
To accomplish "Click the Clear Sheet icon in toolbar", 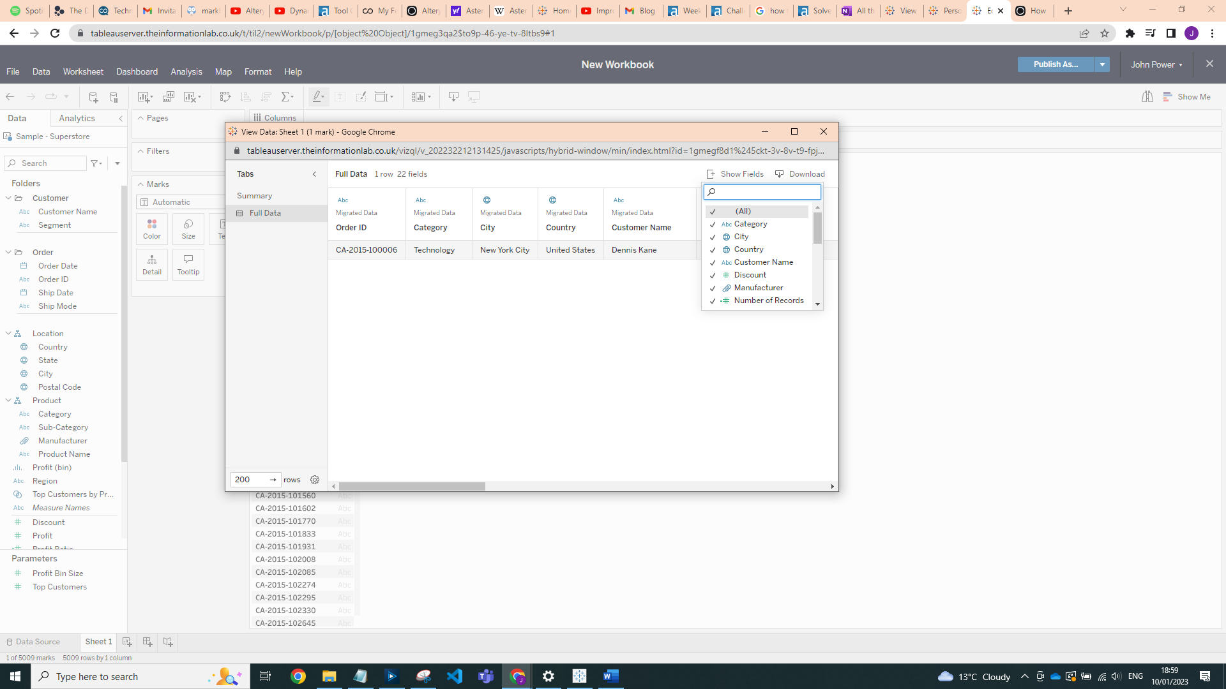I will [x=192, y=97].
